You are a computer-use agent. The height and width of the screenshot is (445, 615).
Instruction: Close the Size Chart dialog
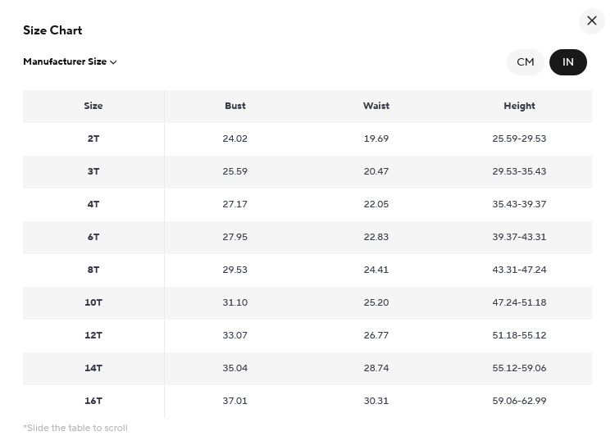click(x=591, y=20)
